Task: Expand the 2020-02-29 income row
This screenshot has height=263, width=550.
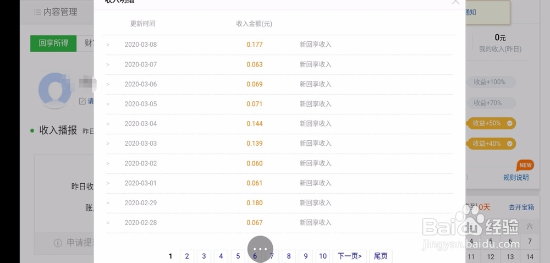Action: point(108,203)
